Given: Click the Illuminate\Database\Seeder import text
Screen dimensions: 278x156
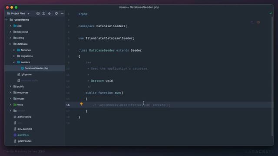Looking at the screenshot, I should [110, 39].
